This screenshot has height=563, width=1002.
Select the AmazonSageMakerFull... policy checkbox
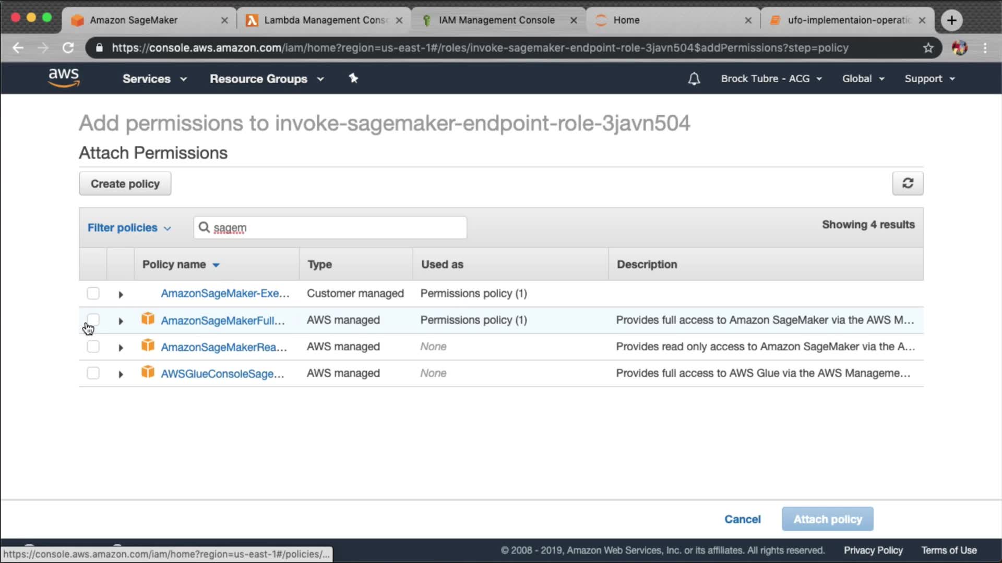pos(93,320)
